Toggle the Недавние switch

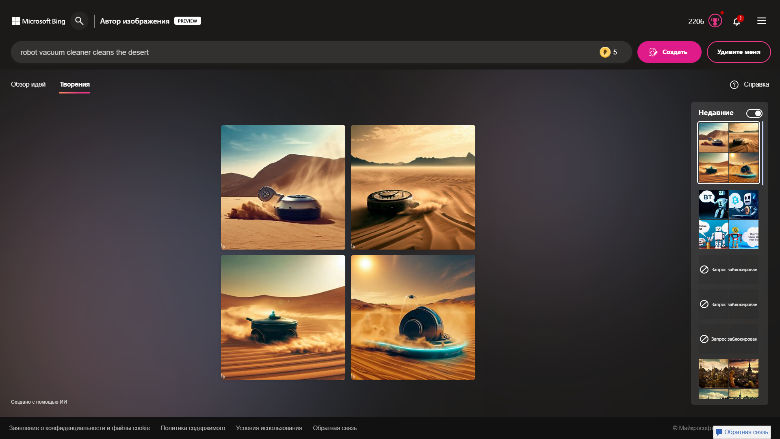[x=754, y=113]
